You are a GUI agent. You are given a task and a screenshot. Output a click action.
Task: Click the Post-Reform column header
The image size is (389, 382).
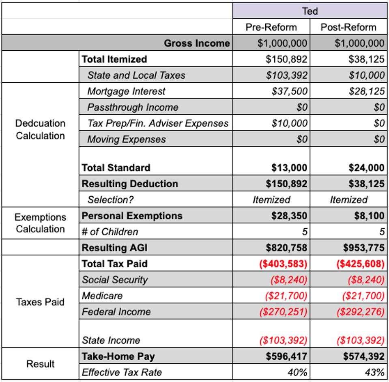[x=348, y=27]
